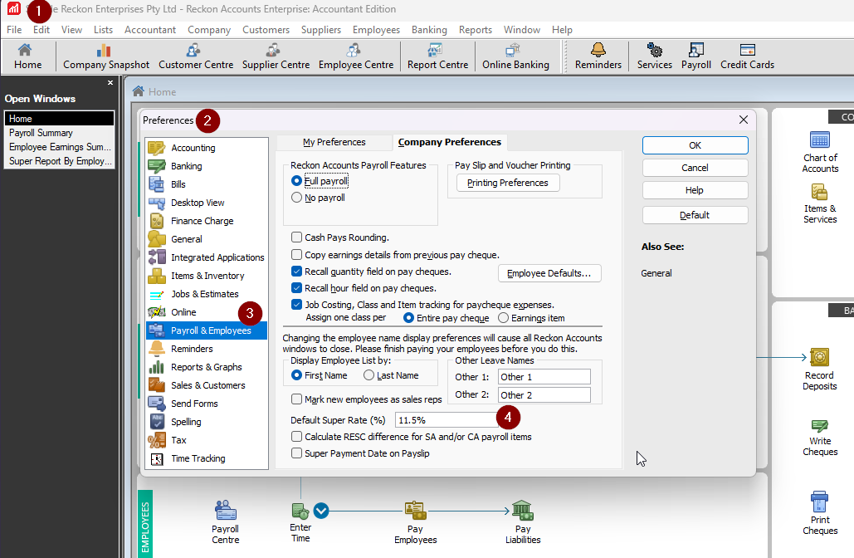Follow the General link under Also See

pyautogui.click(x=656, y=273)
